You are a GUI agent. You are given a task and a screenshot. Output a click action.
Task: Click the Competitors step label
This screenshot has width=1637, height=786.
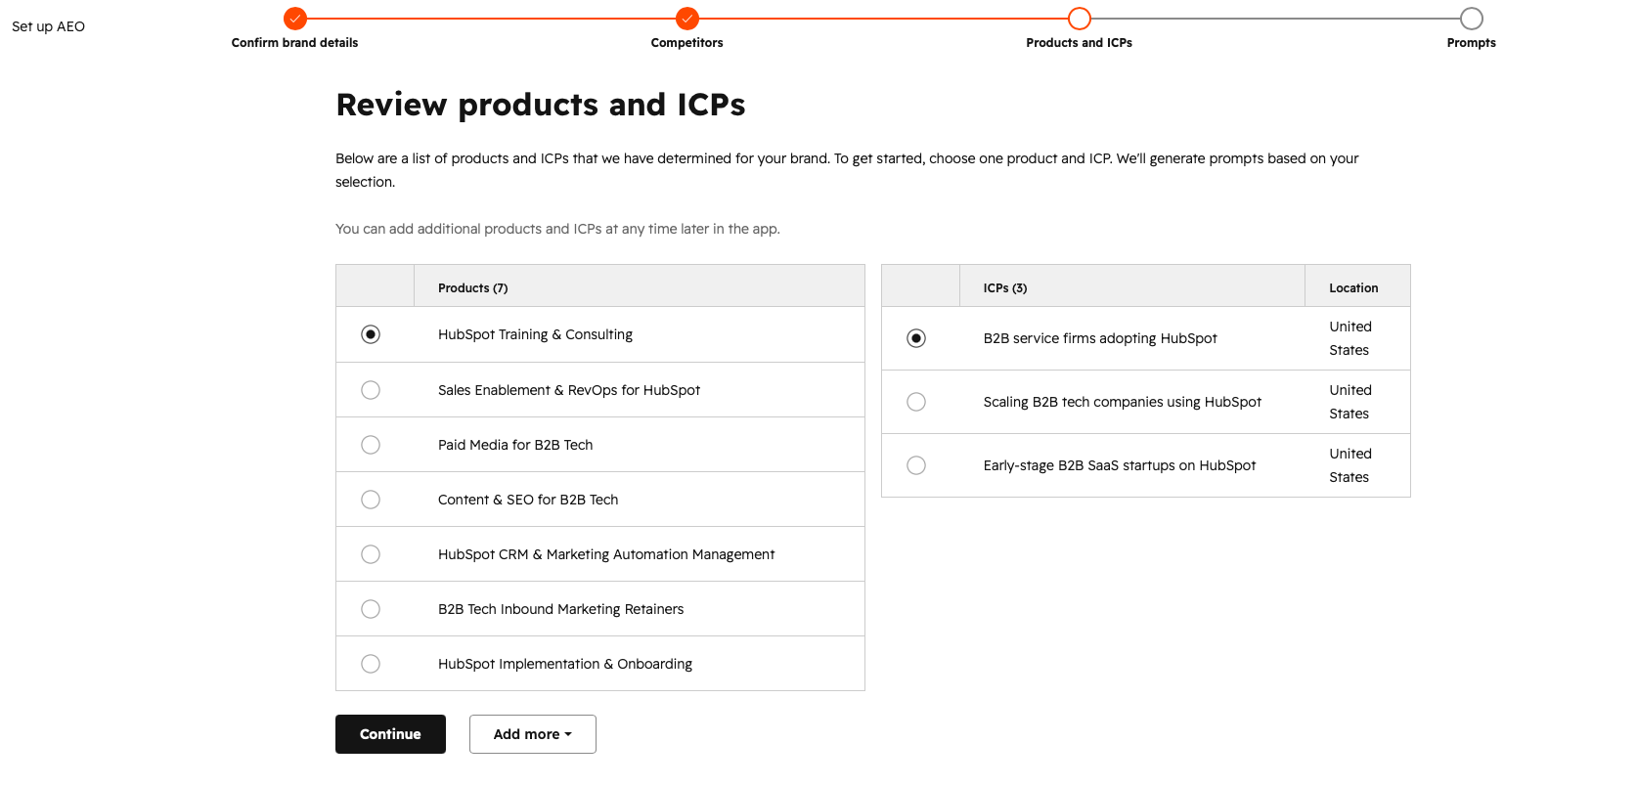pos(687,43)
